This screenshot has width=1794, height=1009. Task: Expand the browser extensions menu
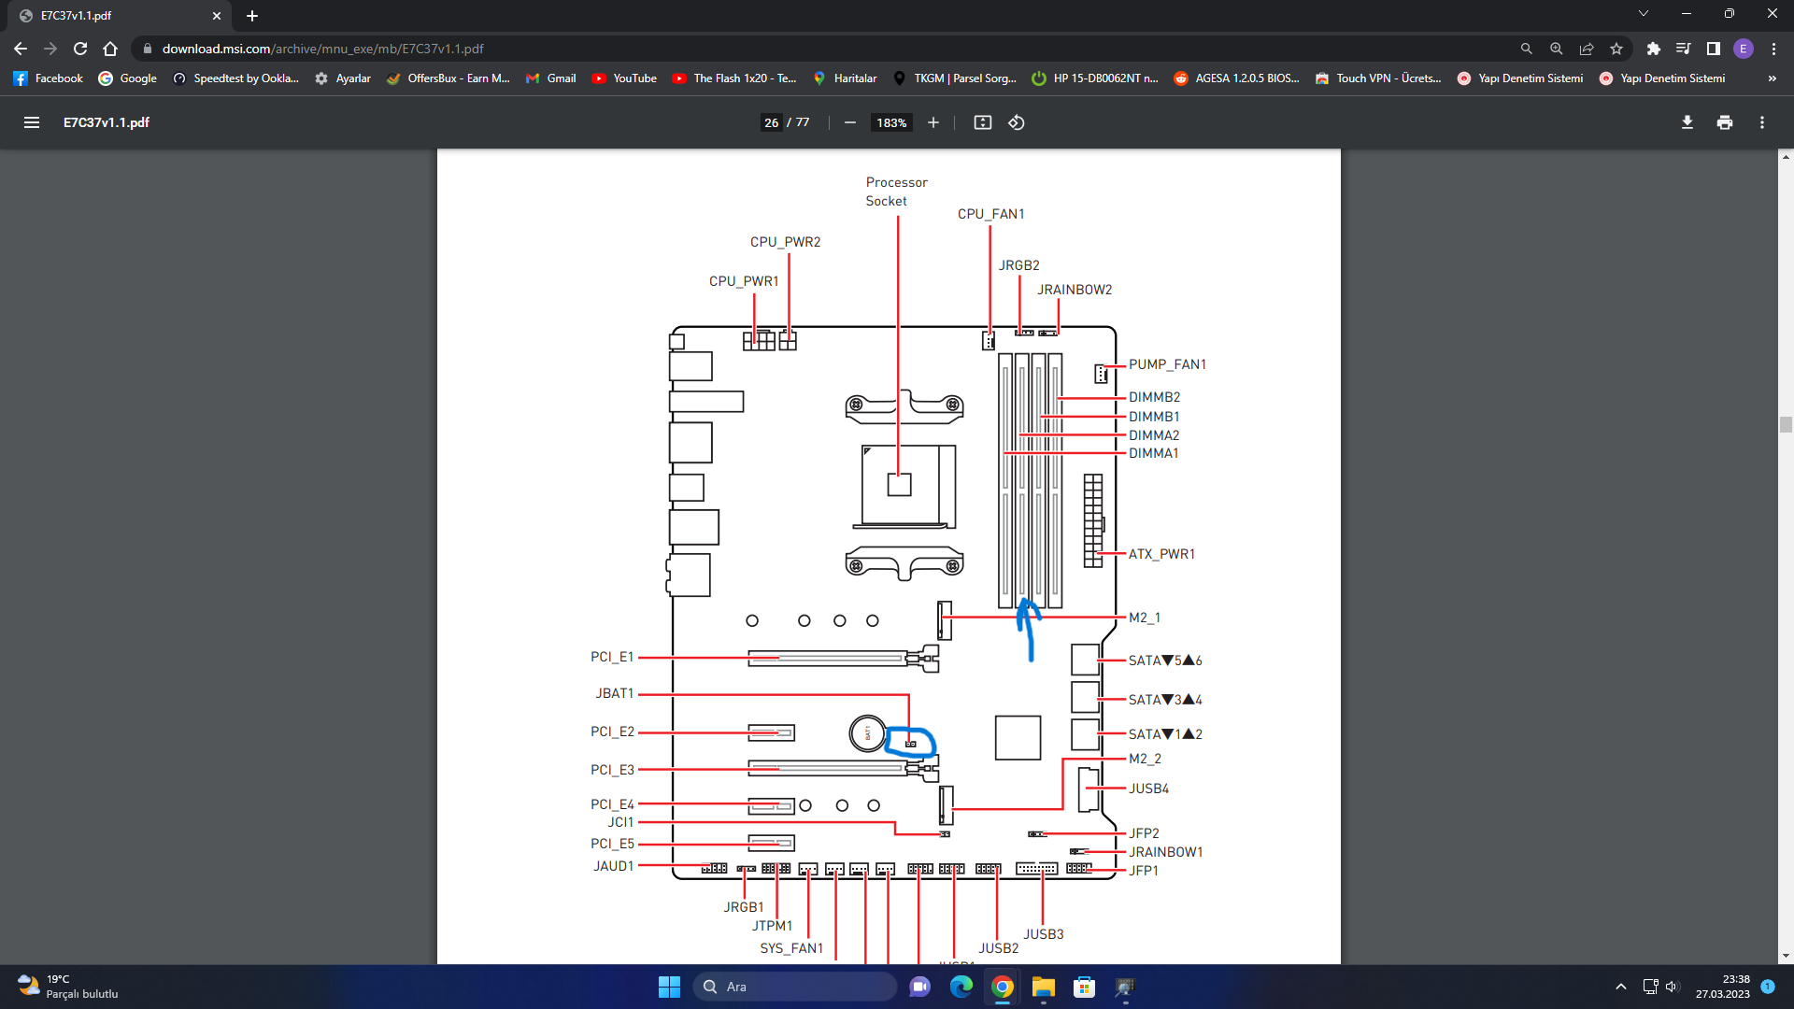pyautogui.click(x=1652, y=48)
